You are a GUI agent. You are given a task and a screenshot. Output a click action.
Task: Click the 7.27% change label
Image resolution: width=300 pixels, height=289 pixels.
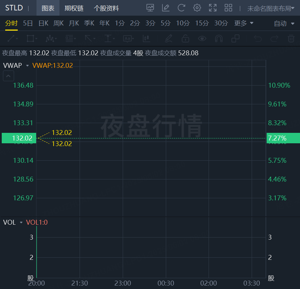(x=283, y=138)
